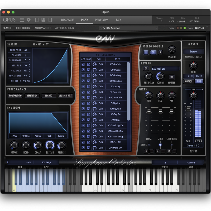Click the envelope Hold knob
The height and width of the screenshot is (211, 211).
click(26, 145)
